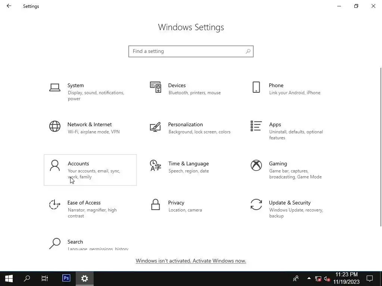Image resolution: width=382 pixels, height=286 pixels.
Task: Click 'Location, camera' description text
Action: pos(185,210)
